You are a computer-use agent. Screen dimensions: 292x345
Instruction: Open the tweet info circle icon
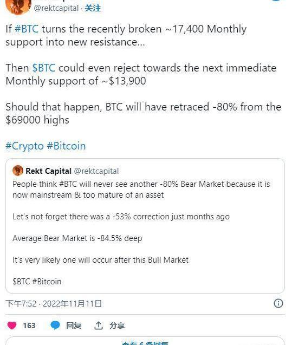278,303
